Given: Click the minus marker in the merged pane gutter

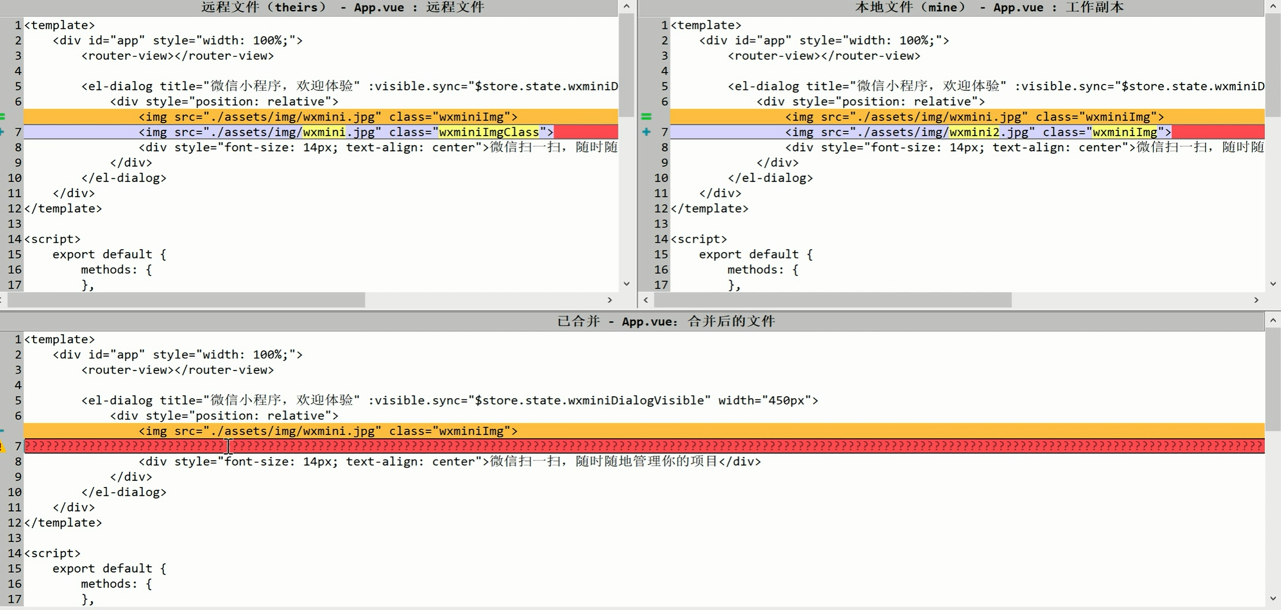Looking at the screenshot, I should pos(3,431).
